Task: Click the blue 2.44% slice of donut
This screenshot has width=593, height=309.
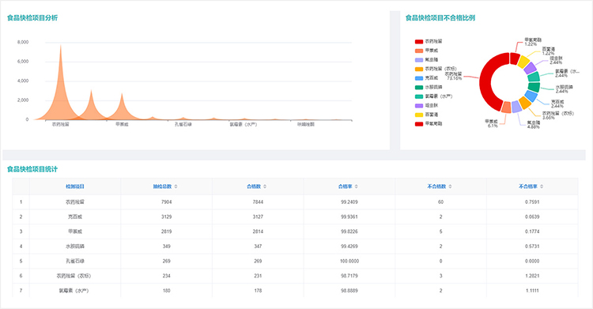Action: [x=531, y=96]
